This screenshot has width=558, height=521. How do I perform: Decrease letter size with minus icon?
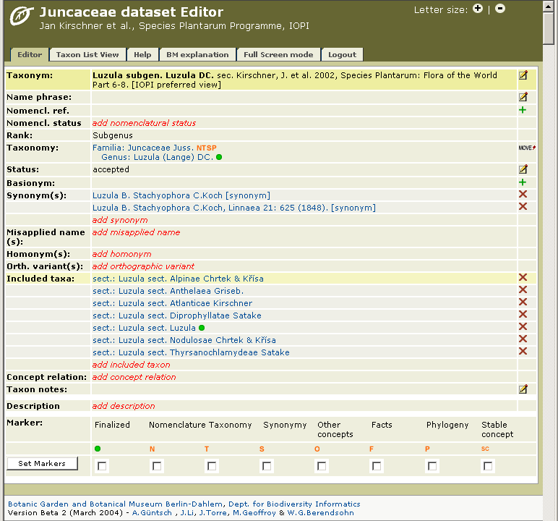tap(500, 9)
